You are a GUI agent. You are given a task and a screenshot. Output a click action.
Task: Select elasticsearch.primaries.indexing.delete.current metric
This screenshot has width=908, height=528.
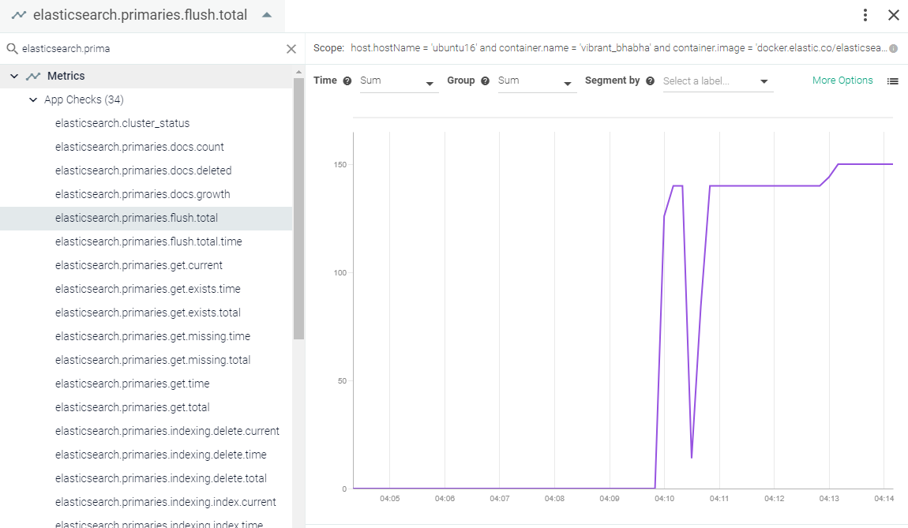167,432
